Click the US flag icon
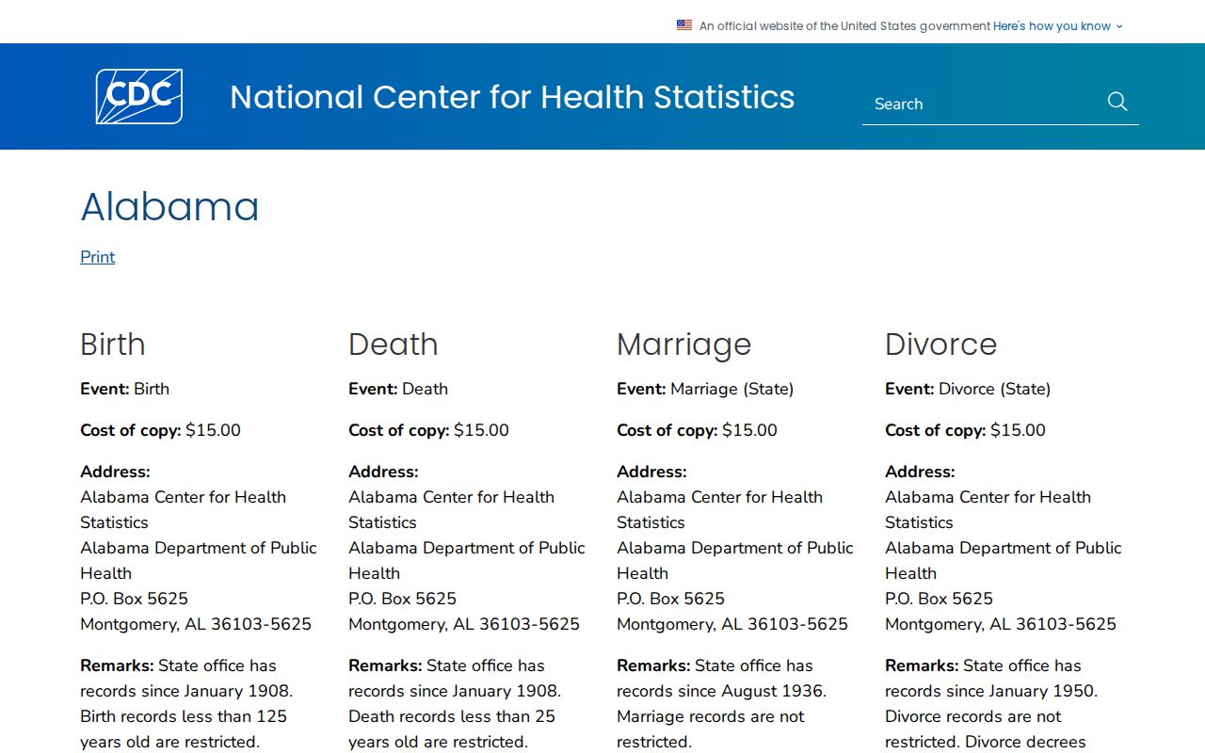The width and height of the screenshot is (1205, 753). 684,25
